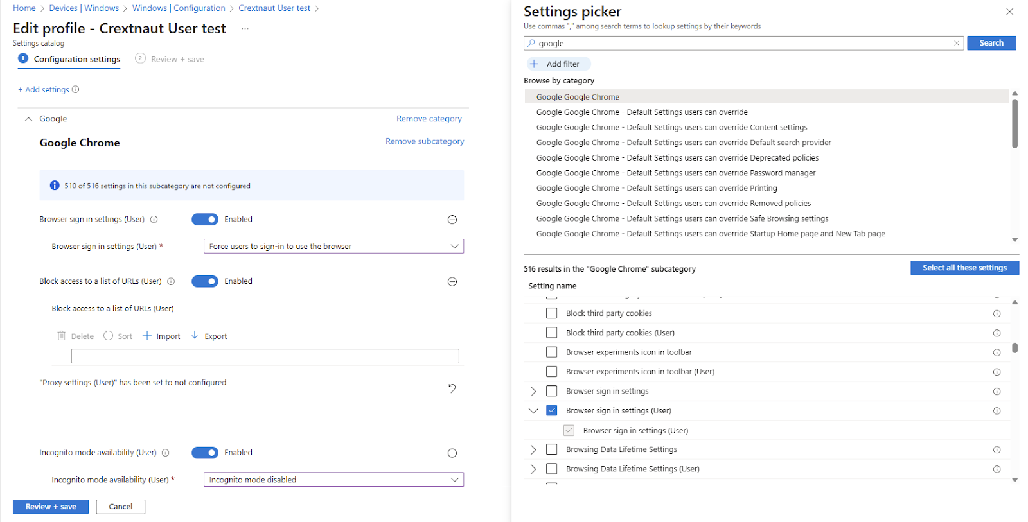Check the Browser experiments icon in toolbar box
Image resolution: width=1028 pixels, height=522 pixels.
551,352
